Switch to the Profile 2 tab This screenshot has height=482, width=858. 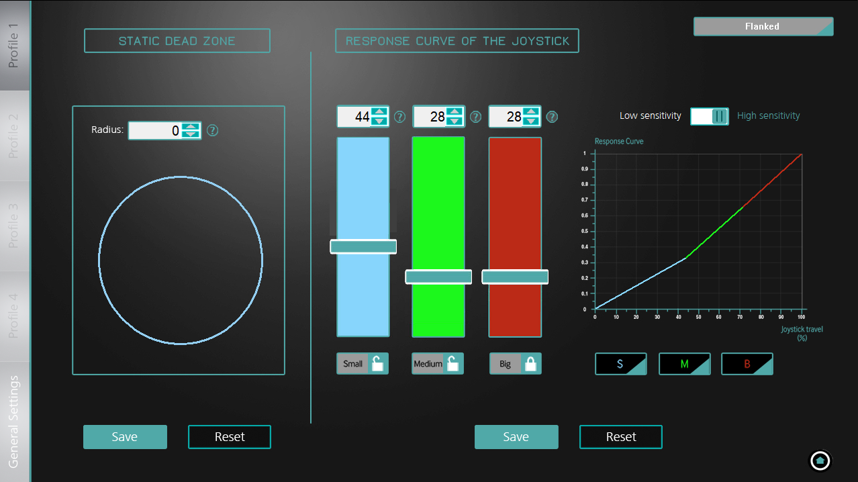(x=14, y=136)
